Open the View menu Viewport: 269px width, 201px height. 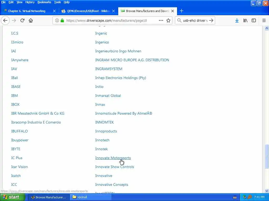pyautogui.click(x=19, y=2)
